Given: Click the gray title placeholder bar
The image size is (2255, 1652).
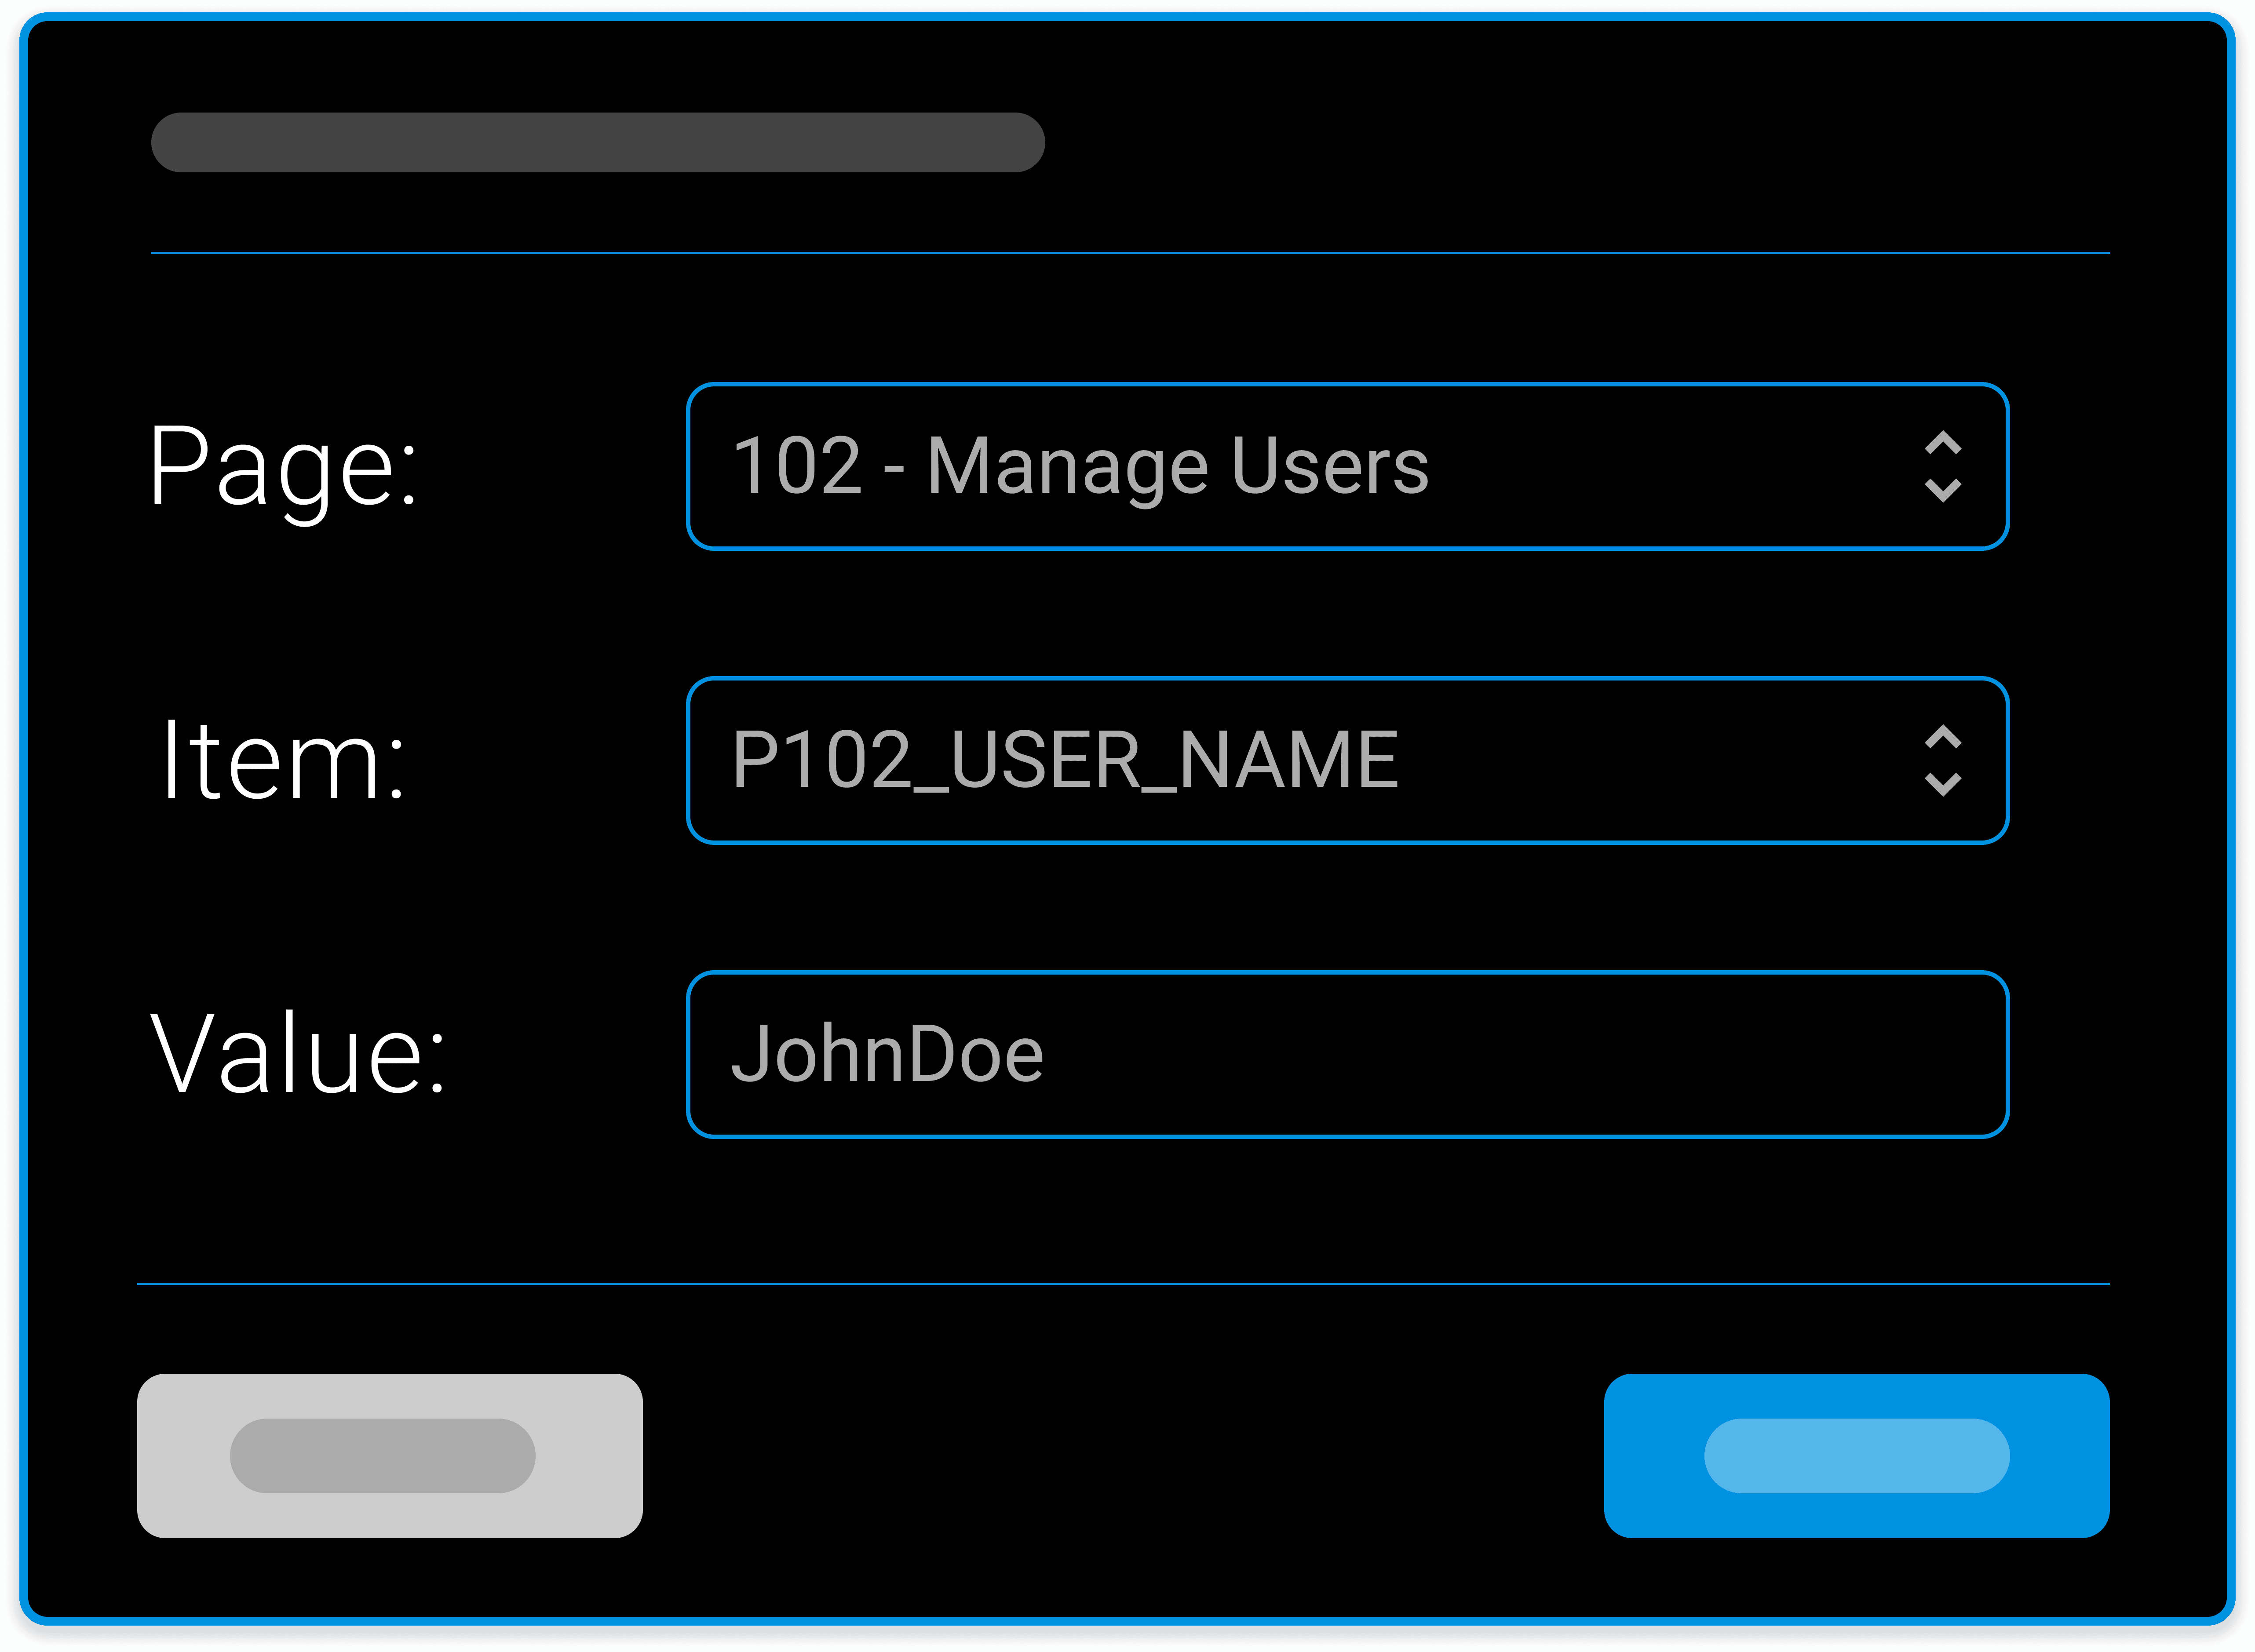Looking at the screenshot, I should pos(597,142).
